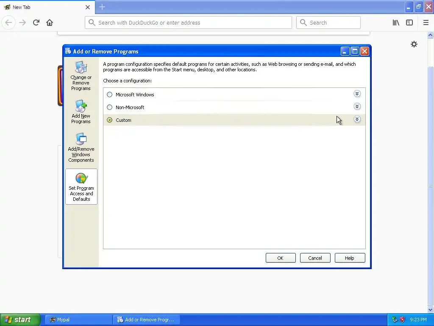This screenshot has height=326, width=434.
Task: Open the browser Library icon
Action: (396, 22)
